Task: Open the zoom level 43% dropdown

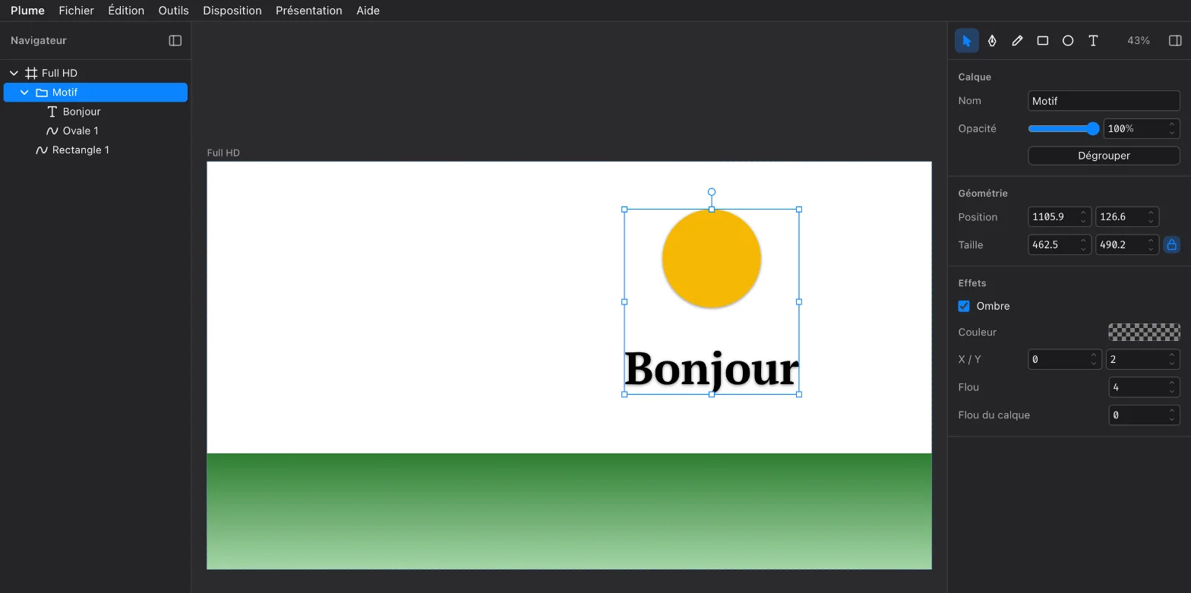Action: point(1139,40)
